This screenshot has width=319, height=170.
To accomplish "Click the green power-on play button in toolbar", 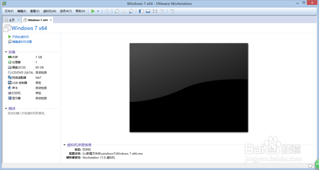I will click(x=93, y=11).
